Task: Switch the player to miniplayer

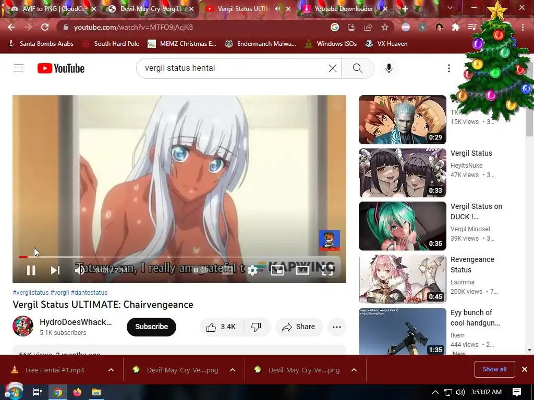Action: (x=277, y=270)
